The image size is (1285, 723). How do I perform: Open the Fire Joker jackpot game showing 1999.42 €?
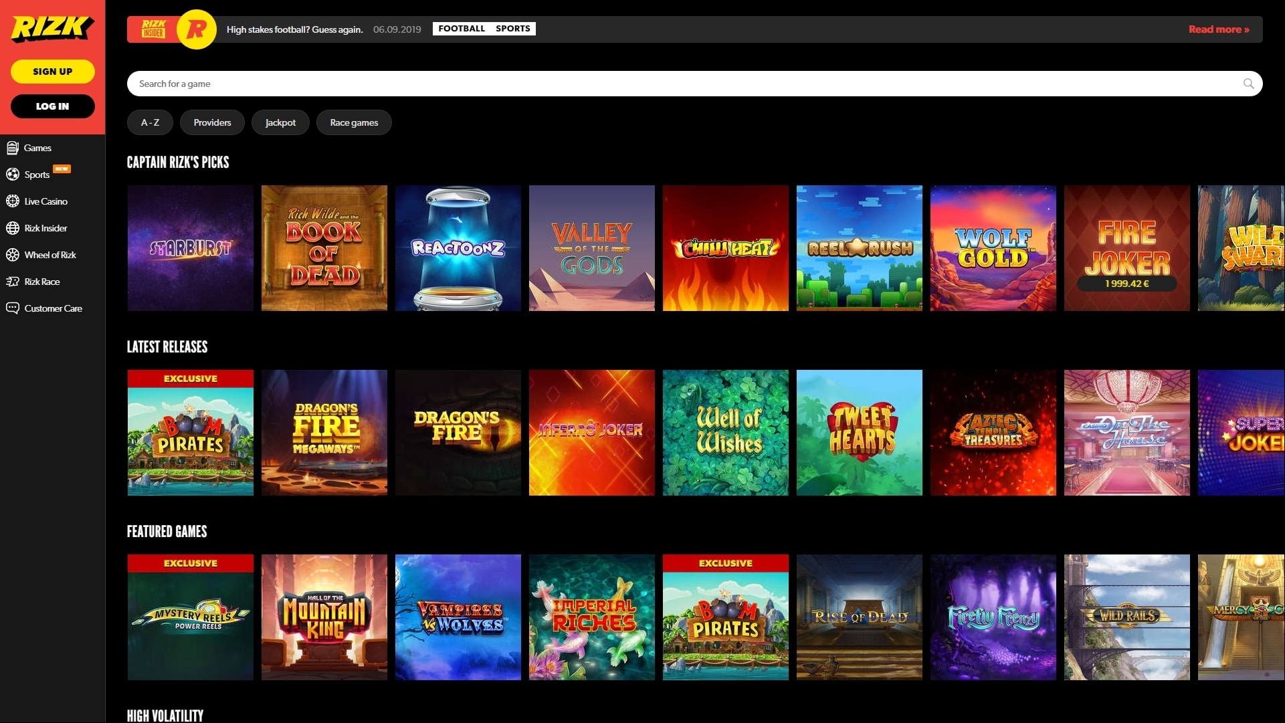click(x=1126, y=248)
